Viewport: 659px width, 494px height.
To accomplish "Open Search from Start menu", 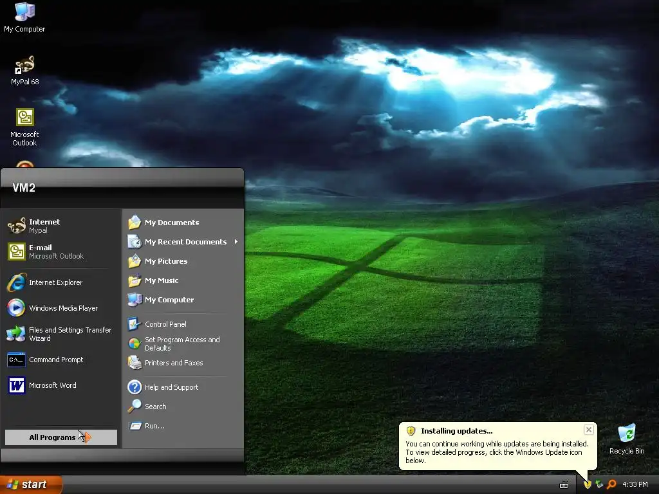I will pos(183,407).
